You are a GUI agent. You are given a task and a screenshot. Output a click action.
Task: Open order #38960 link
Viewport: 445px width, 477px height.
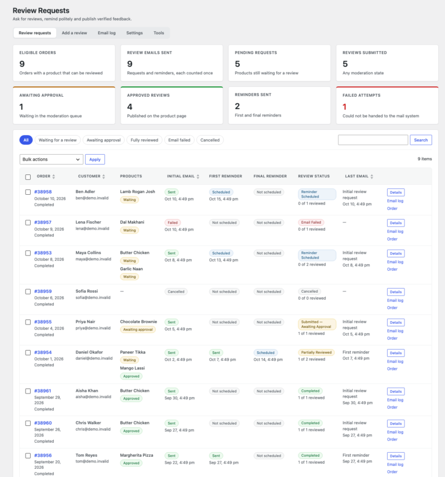click(43, 423)
